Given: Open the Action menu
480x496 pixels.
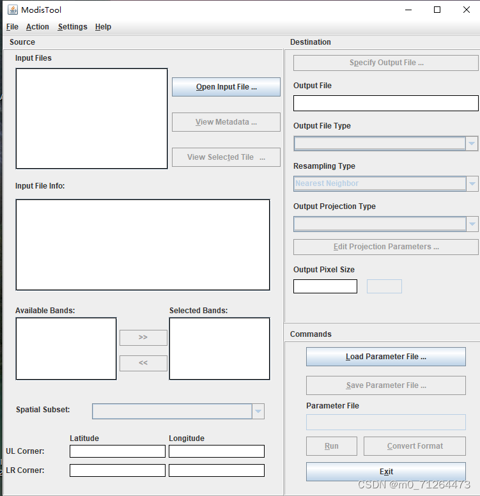Looking at the screenshot, I should click(38, 27).
